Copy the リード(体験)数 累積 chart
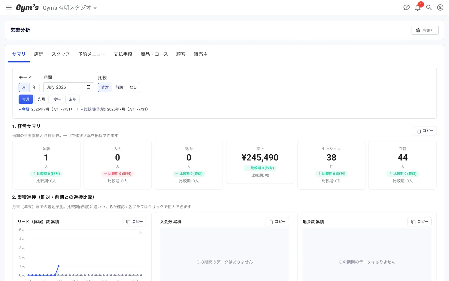This screenshot has height=281, width=449. click(x=134, y=222)
